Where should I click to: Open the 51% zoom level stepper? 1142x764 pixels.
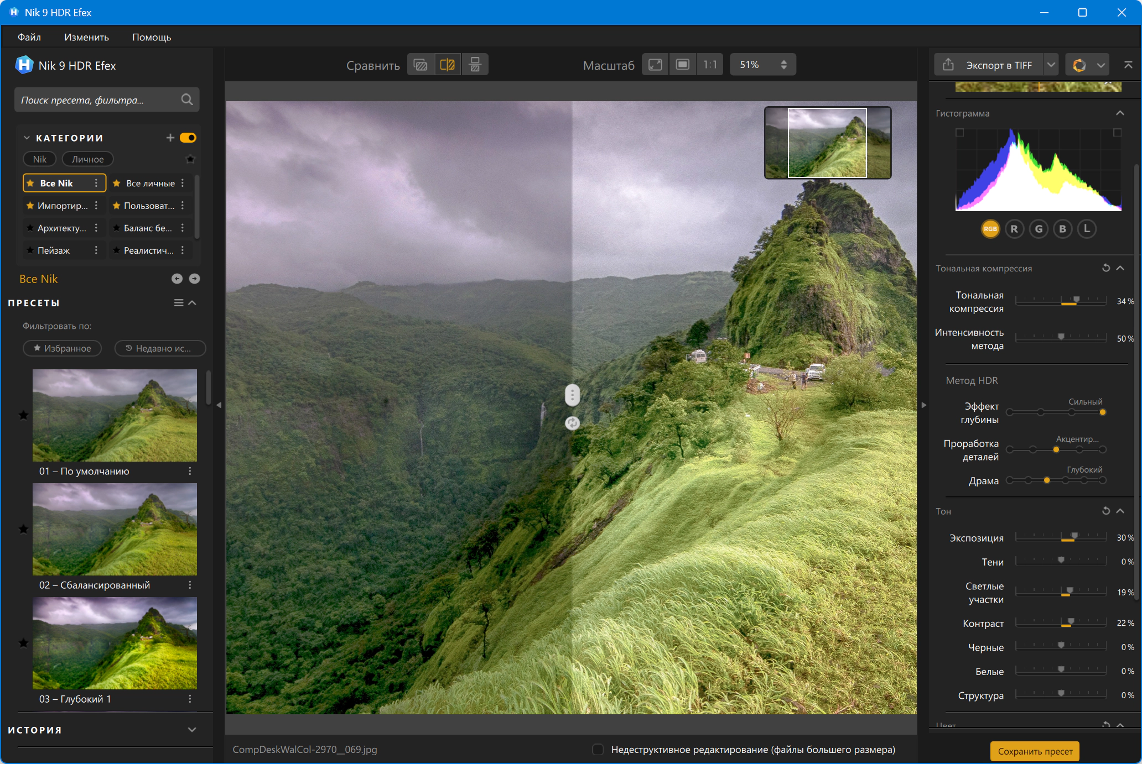[x=784, y=65]
